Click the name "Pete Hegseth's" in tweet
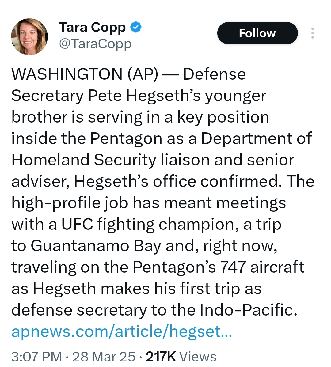The height and width of the screenshot is (367, 331). point(144,96)
